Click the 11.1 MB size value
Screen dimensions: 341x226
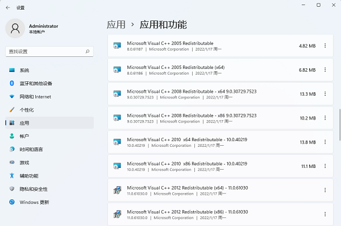click(309, 166)
